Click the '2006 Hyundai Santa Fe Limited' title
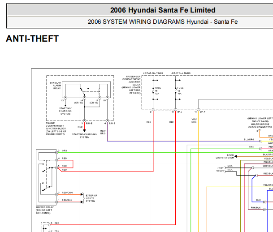The height and width of the screenshot is (232, 273). [x=163, y=10]
